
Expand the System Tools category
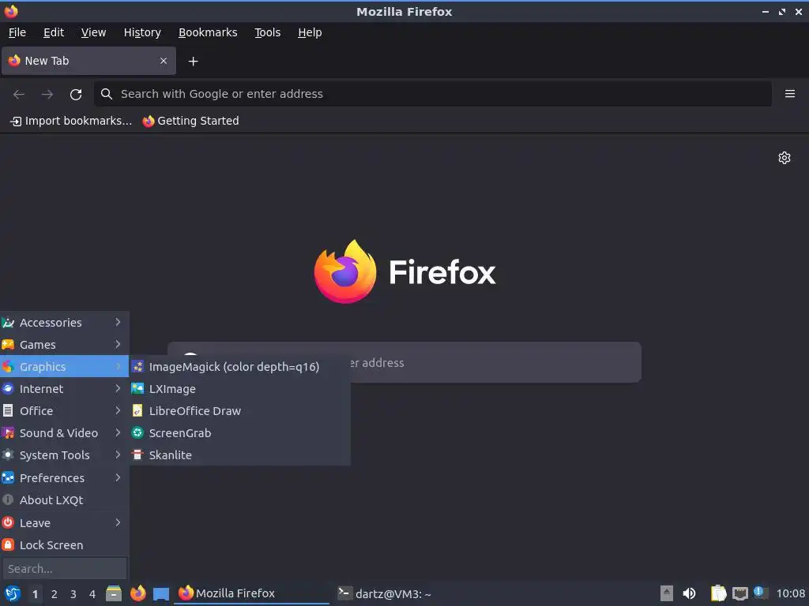64,455
